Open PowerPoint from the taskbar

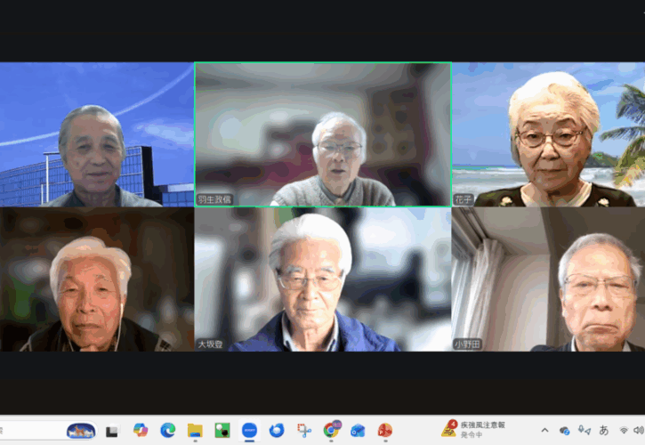(x=384, y=430)
